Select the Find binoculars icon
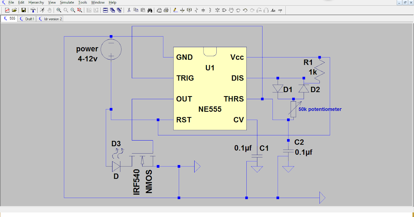 coord(150,10)
